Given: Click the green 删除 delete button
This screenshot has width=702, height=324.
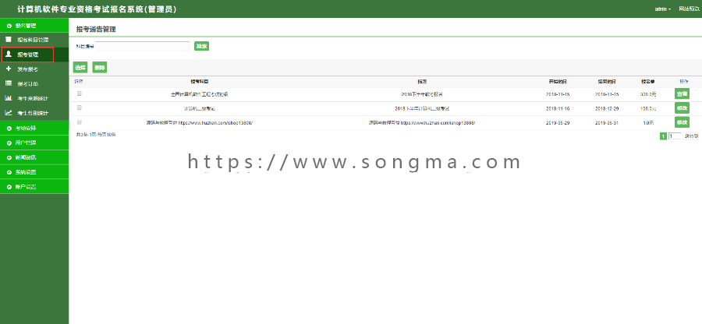Looking at the screenshot, I should (99, 68).
